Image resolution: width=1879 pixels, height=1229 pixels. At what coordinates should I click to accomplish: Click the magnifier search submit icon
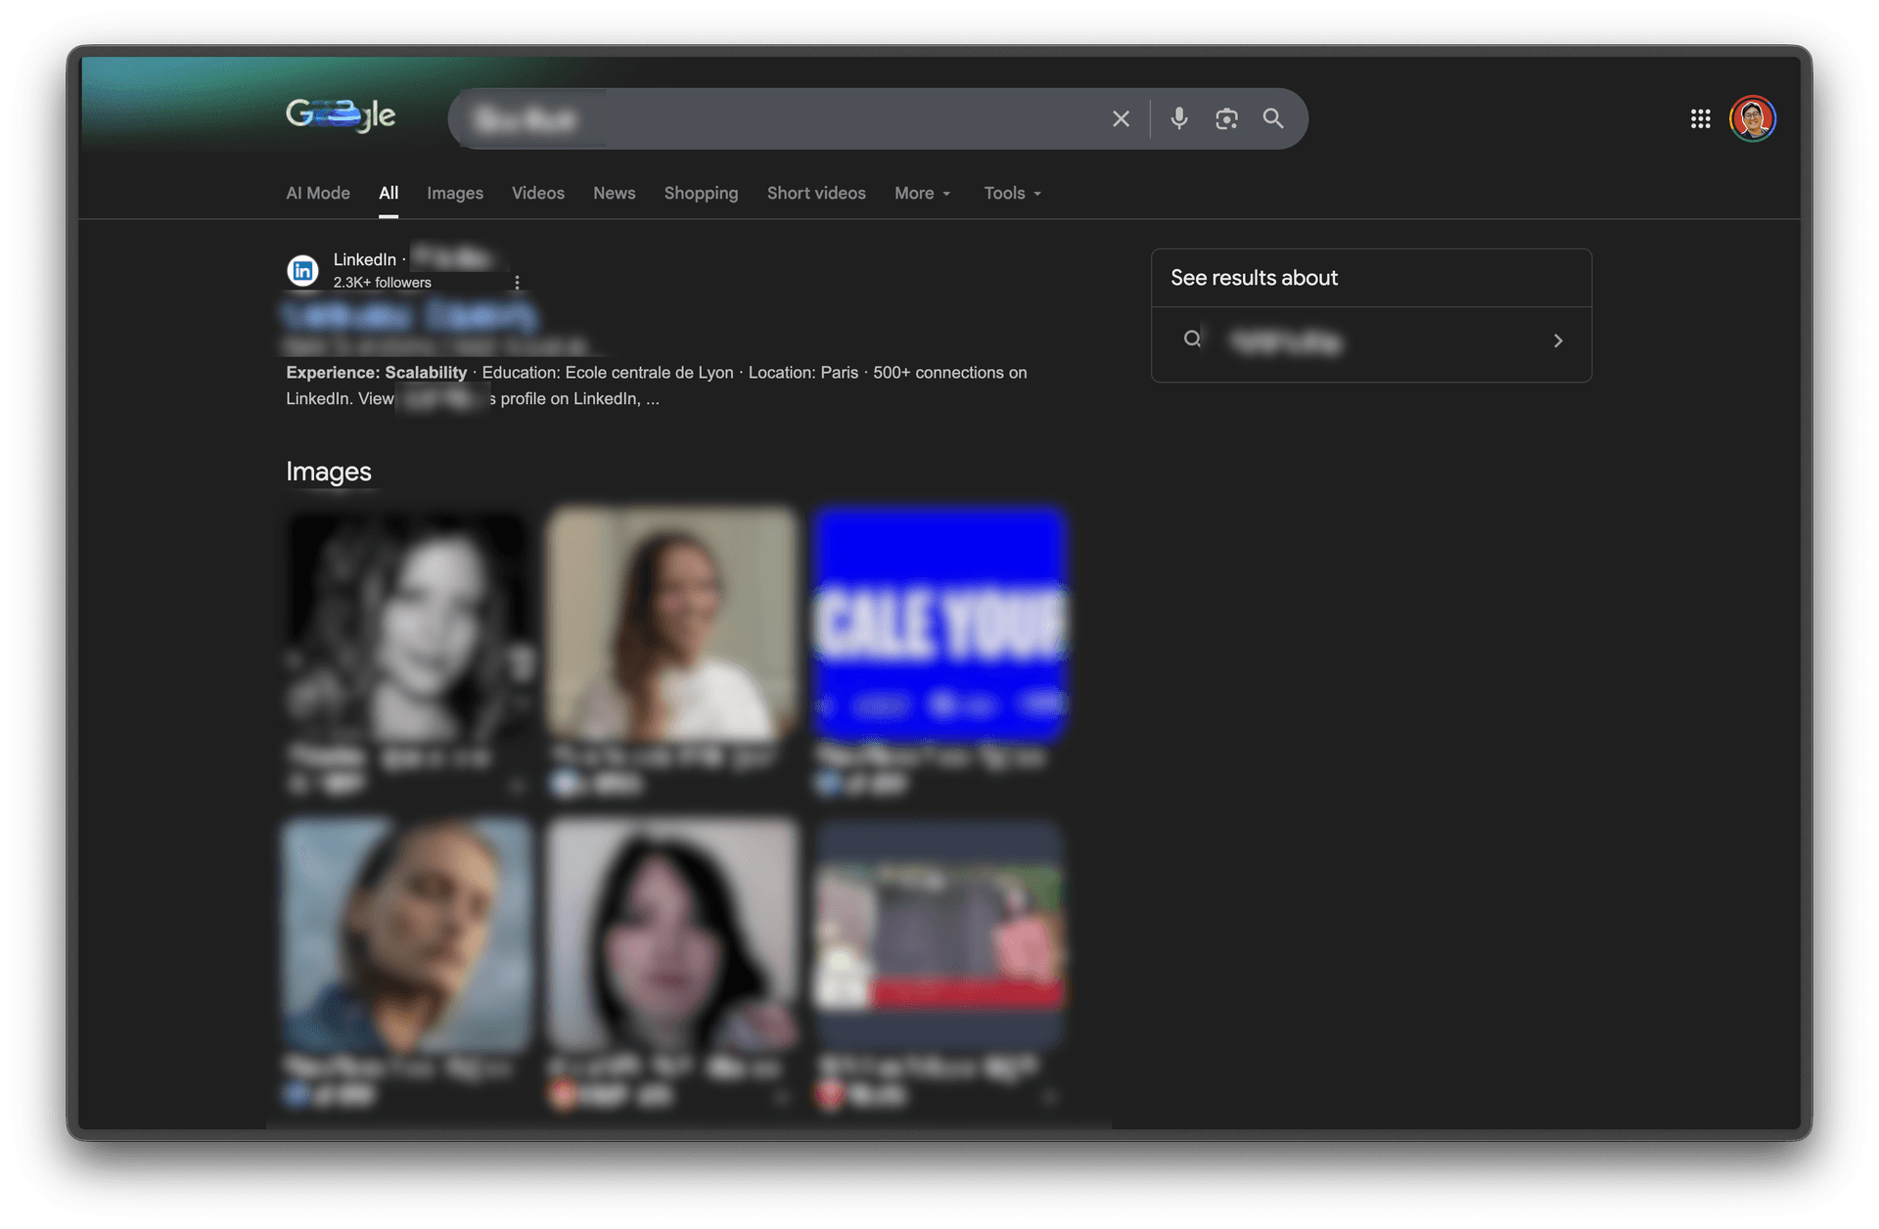tap(1272, 118)
